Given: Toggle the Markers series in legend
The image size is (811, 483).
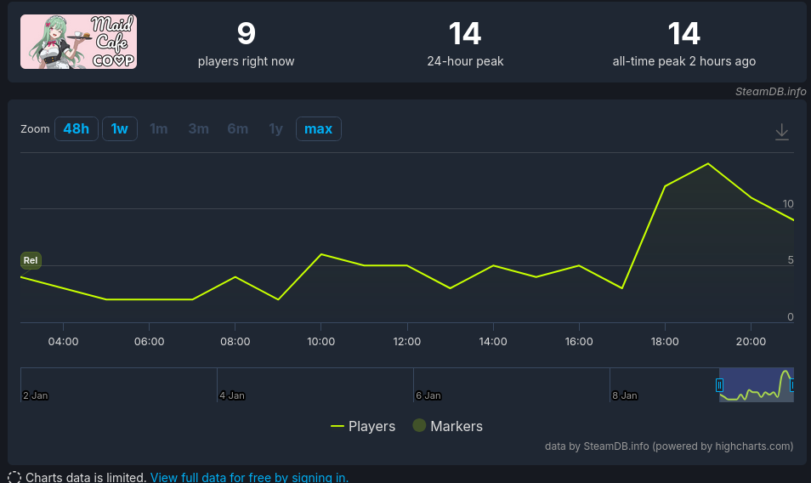Looking at the screenshot, I should tap(448, 426).
